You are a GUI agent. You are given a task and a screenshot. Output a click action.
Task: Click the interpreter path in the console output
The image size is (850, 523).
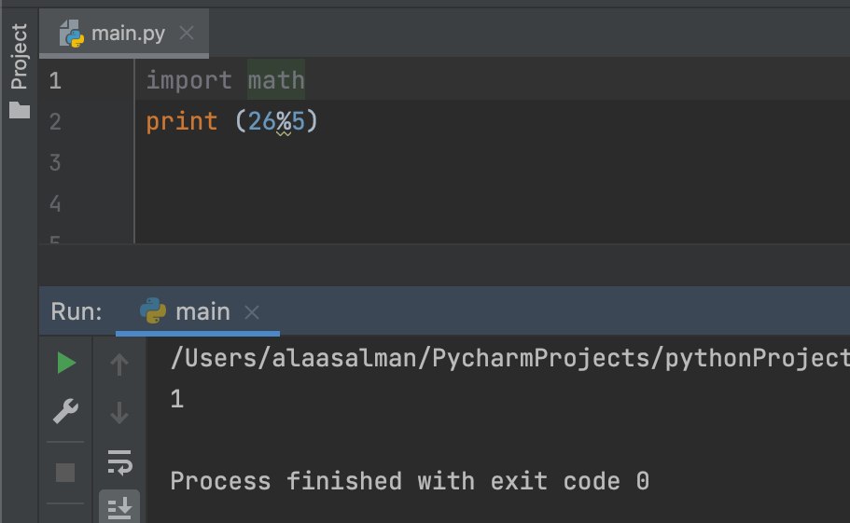(x=509, y=358)
